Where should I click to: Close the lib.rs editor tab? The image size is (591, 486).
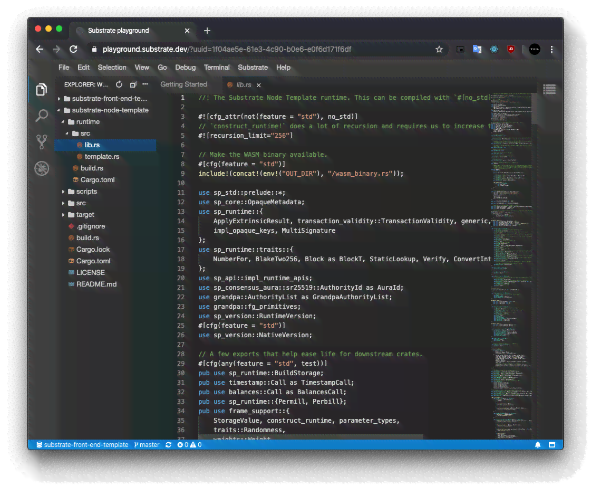[x=258, y=85]
